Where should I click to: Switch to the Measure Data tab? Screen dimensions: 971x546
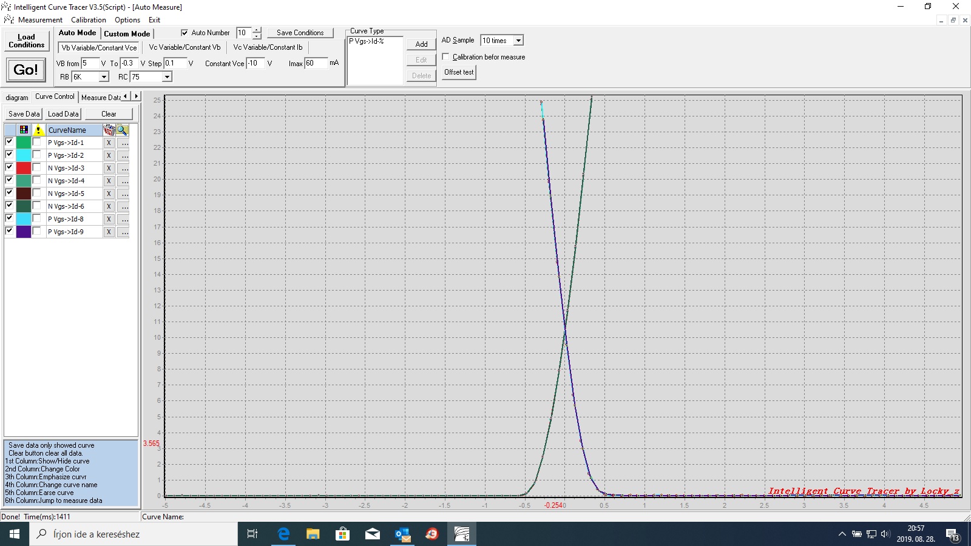(x=101, y=97)
